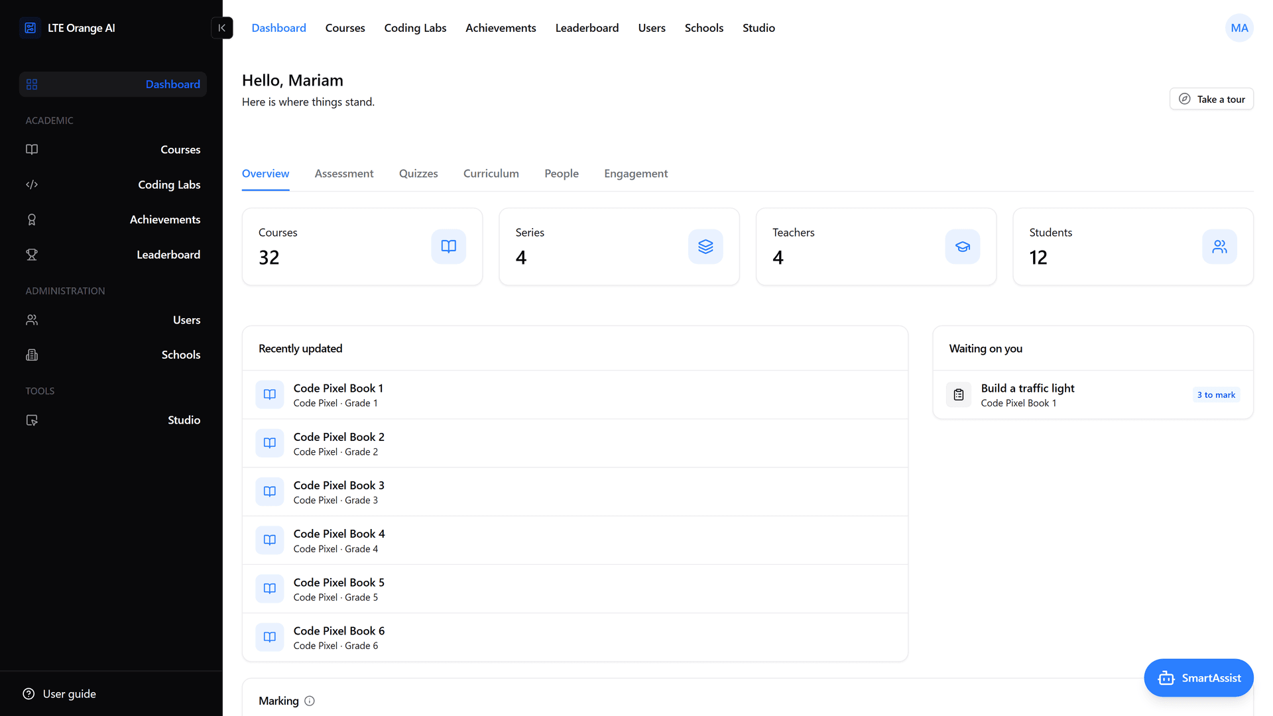Screen dimensions: 1273x716
Task: Open Achievements in the sidebar
Action: (113, 219)
